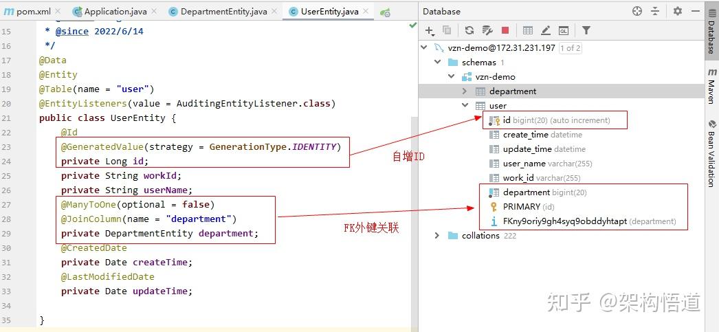Open the Bean Validation side panel
The width and height of the screenshot is (719, 332).
[711, 153]
